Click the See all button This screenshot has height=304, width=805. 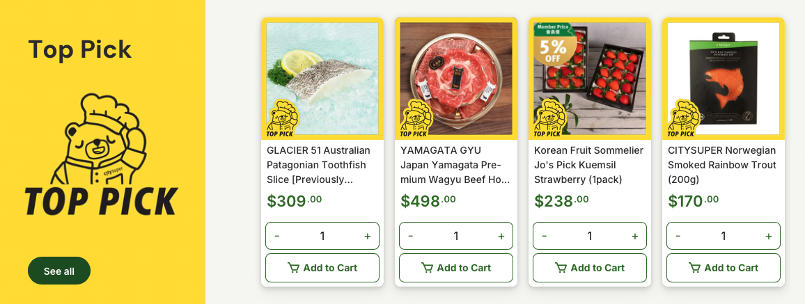coord(59,271)
